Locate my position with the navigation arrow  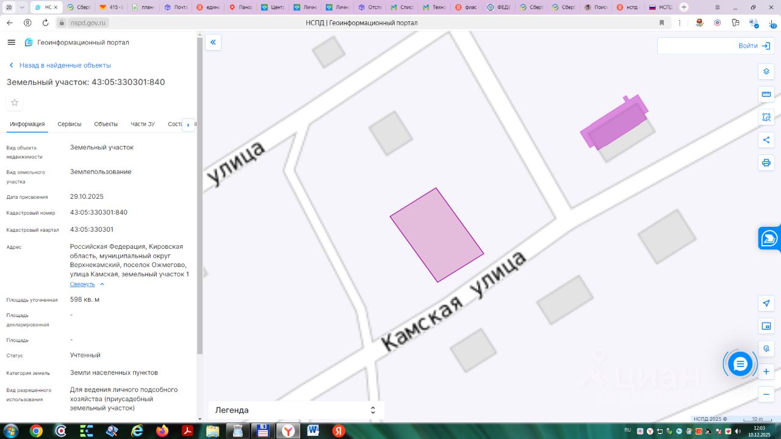point(766,303)
